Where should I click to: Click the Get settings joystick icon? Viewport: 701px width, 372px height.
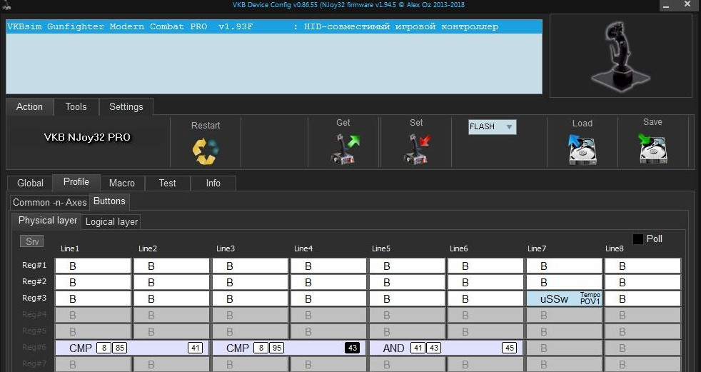[345, 149]
